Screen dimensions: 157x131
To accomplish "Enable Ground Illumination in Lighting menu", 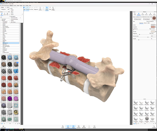I will (x=14, y=19).
